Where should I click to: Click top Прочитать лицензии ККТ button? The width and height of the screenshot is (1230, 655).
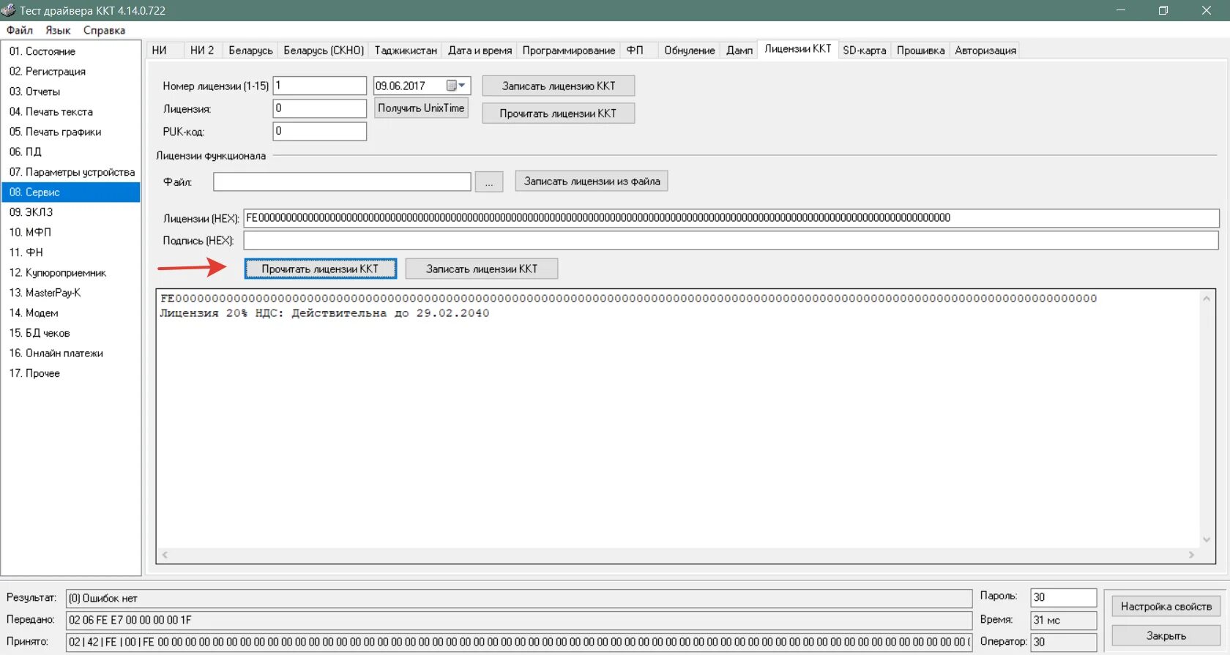559,113
